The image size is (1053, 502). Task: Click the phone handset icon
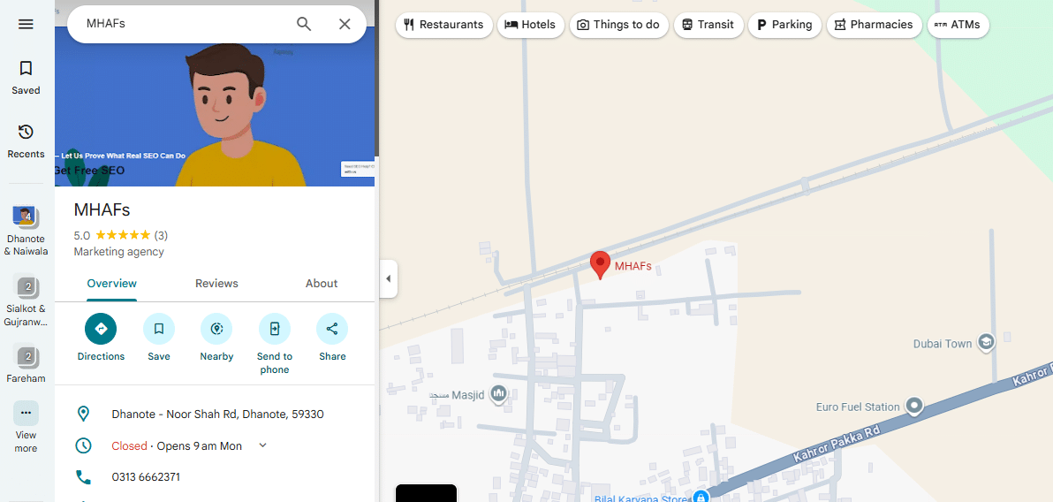[x=83, y=477]
